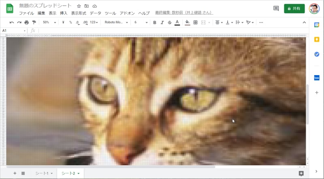
Task: Open the text wrapping dropdown
Action: click(x=239, y=23)
